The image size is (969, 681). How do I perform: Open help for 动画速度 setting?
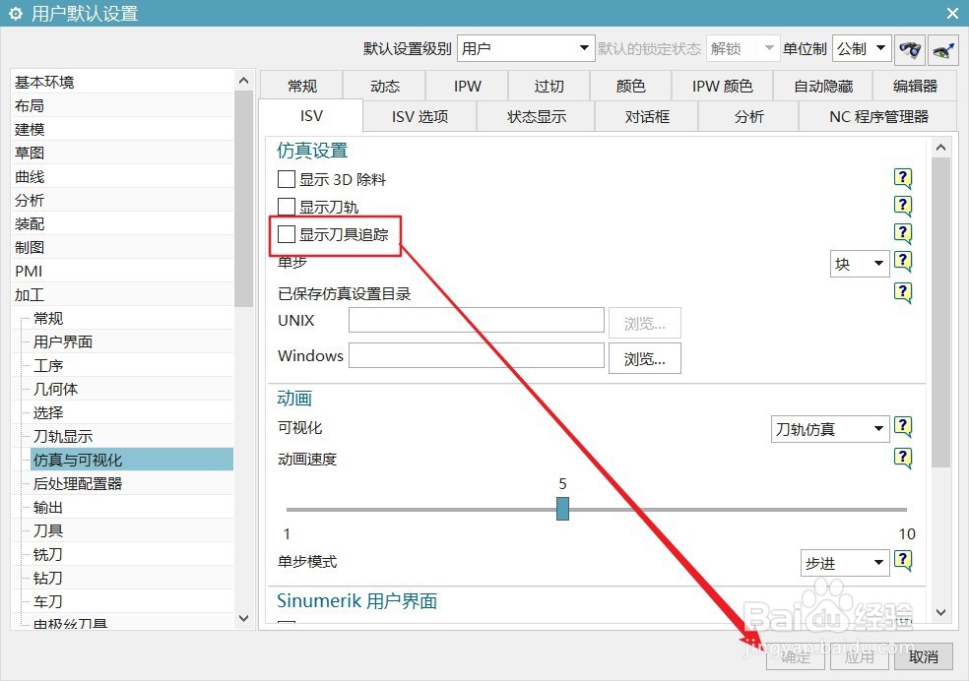pyautogui.click(x=903, y=458)
